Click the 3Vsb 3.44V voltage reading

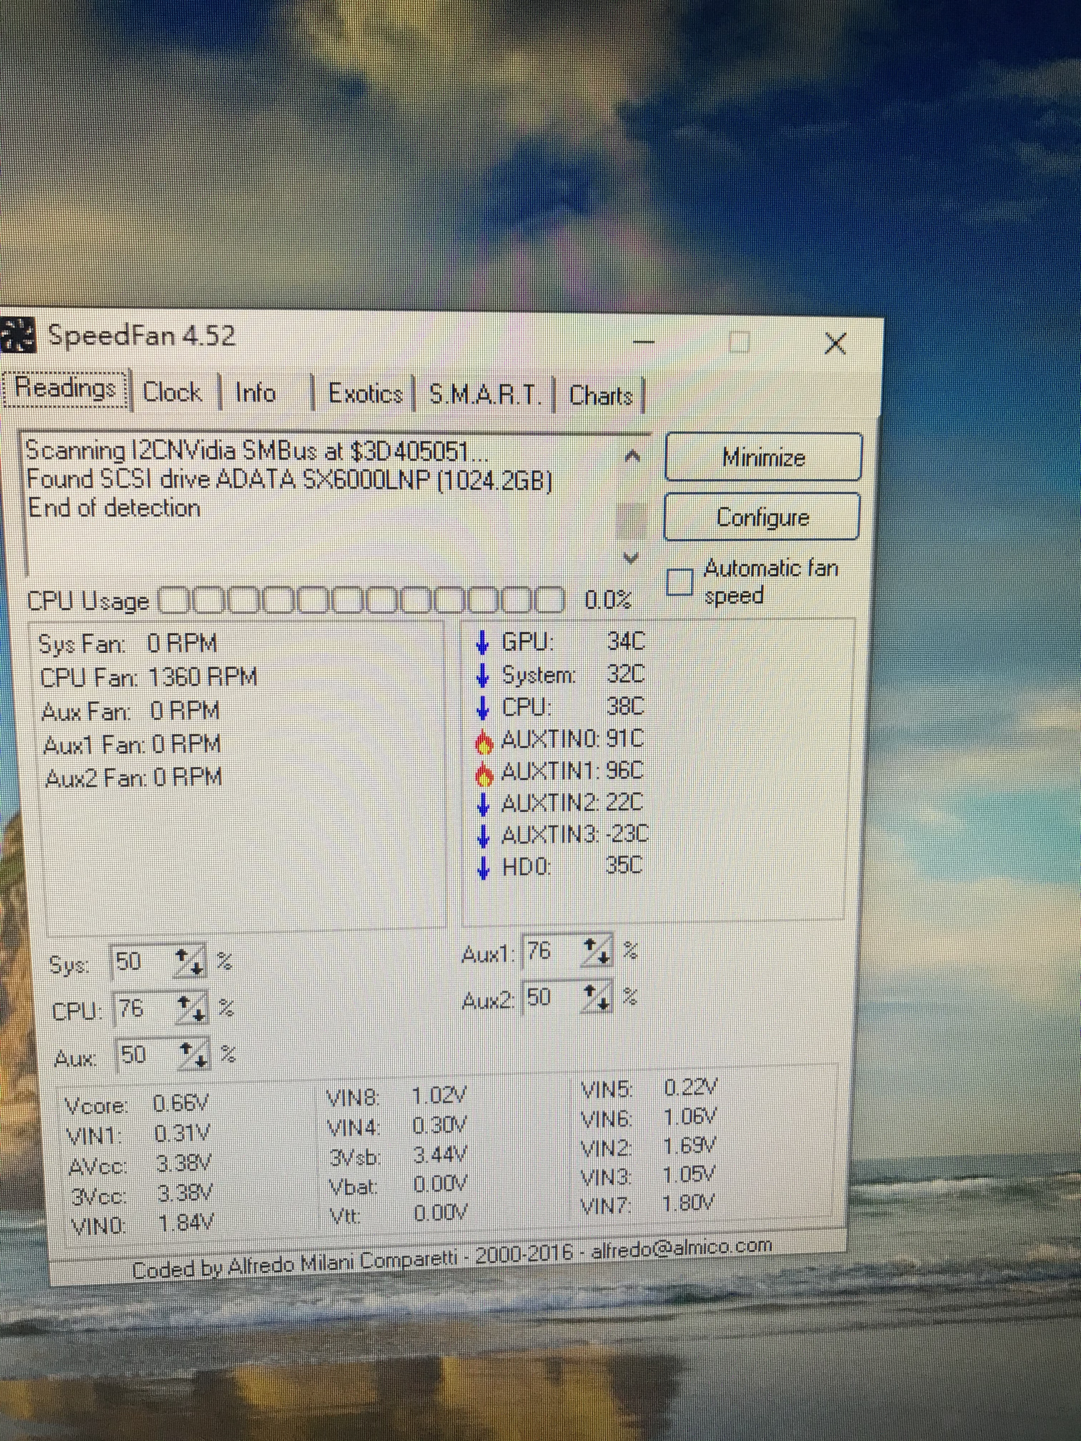(x=398, y=1156)
